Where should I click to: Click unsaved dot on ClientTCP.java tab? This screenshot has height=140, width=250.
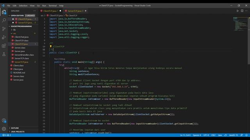(x=60, y=11)
